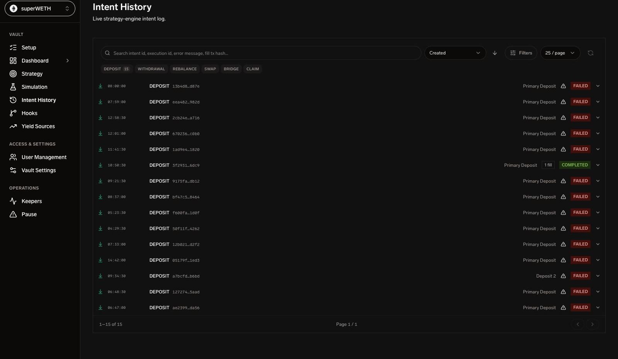Open the Yield Sources trend icon
The height and width of the screenshot is (359, 618).
[13, 126]
